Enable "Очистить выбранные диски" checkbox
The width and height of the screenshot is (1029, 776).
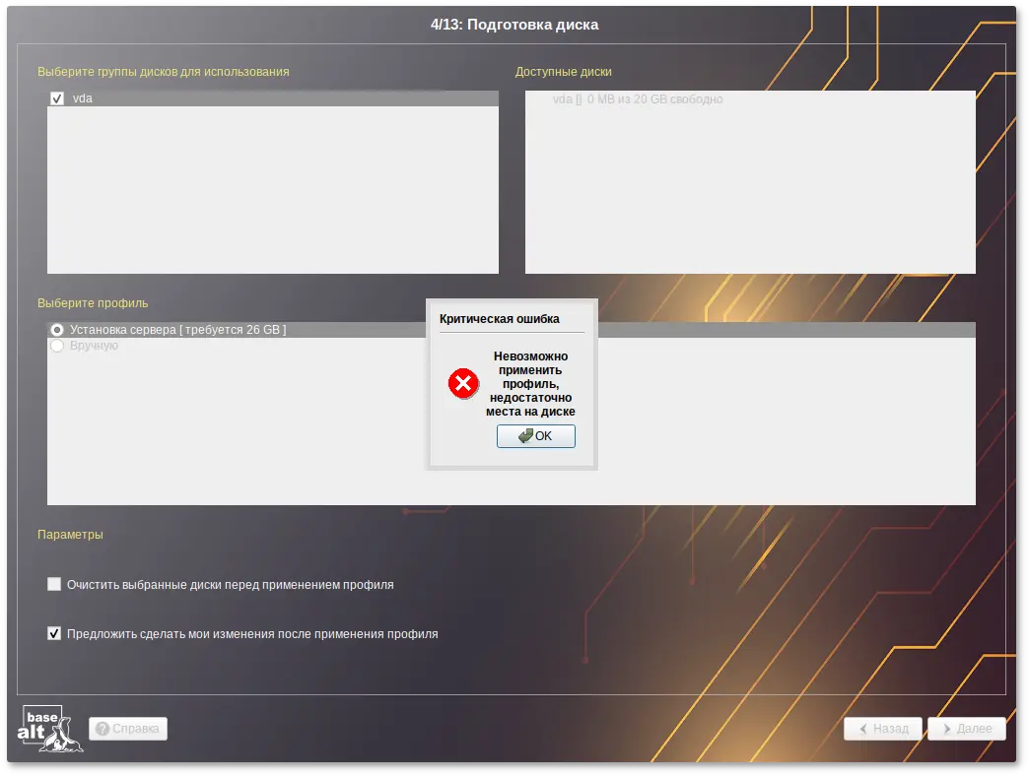pyautogui.click(x=54, y=585)
